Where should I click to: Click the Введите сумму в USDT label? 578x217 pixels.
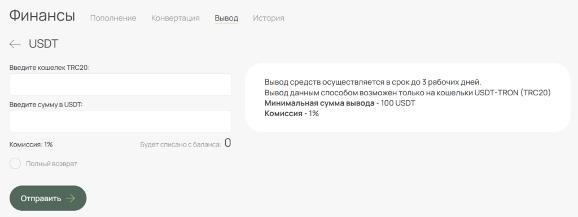(x=46, y=104)
